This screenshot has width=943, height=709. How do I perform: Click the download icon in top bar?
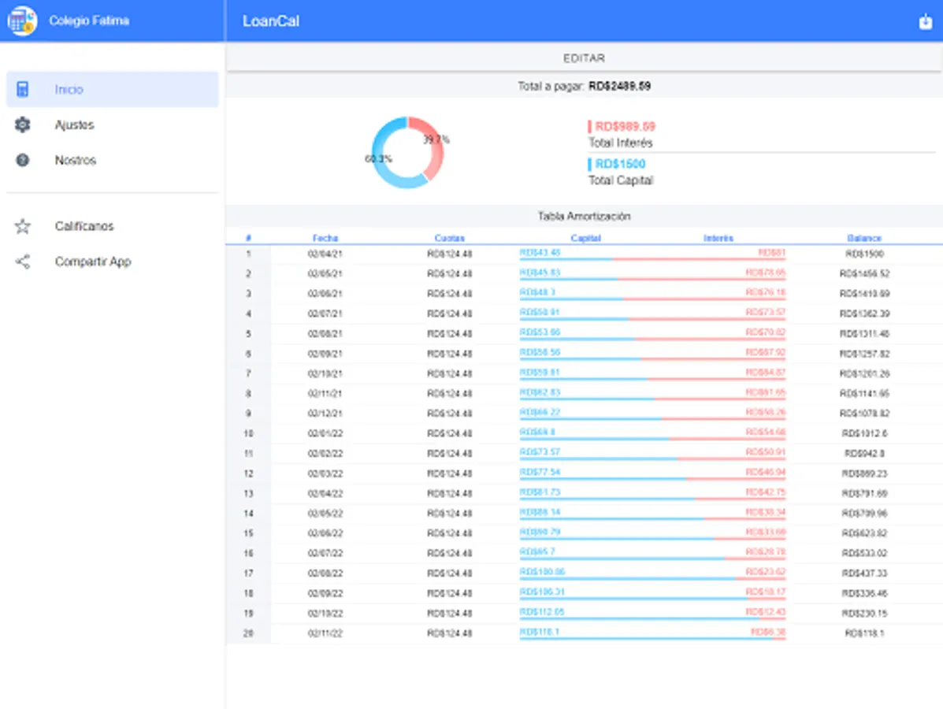(925, 22)
